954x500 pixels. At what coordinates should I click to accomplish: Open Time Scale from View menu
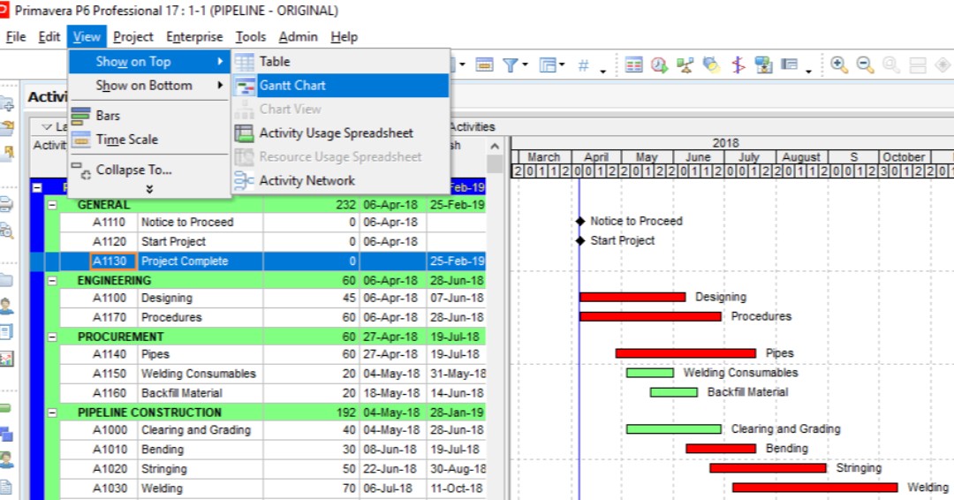pyautogui.click(x=149, y=140)
